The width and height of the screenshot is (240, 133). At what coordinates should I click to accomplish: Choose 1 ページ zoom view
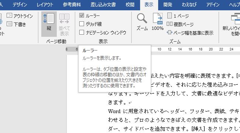178,16
